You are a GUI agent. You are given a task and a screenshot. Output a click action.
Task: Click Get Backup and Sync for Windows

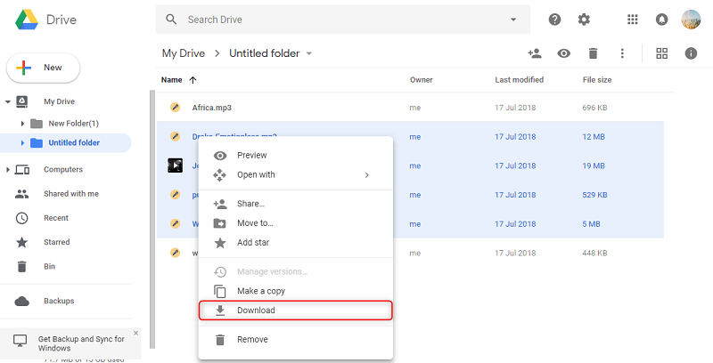(81, 343)
